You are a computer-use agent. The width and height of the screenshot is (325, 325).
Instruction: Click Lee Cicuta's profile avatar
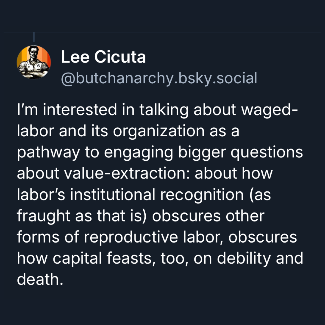[x=34, y=62]
